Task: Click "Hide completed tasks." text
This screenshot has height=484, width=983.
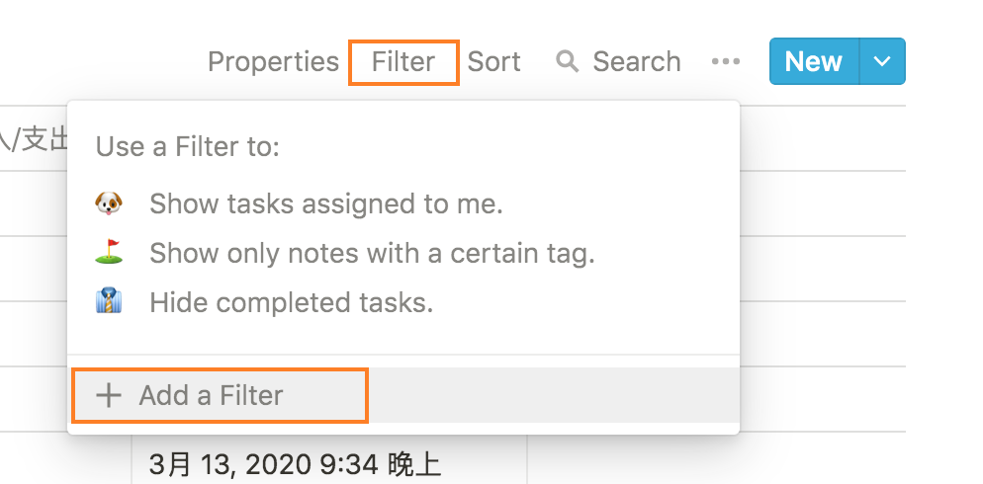Action: (292, 302)
